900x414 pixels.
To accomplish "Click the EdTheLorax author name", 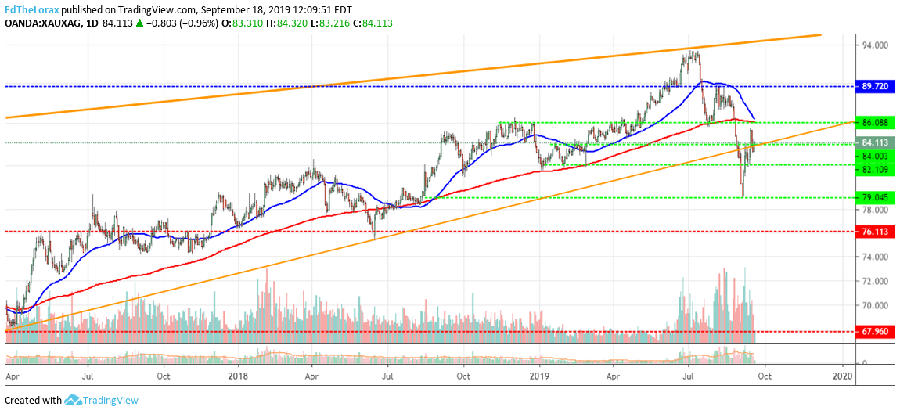I will [33, 9].
